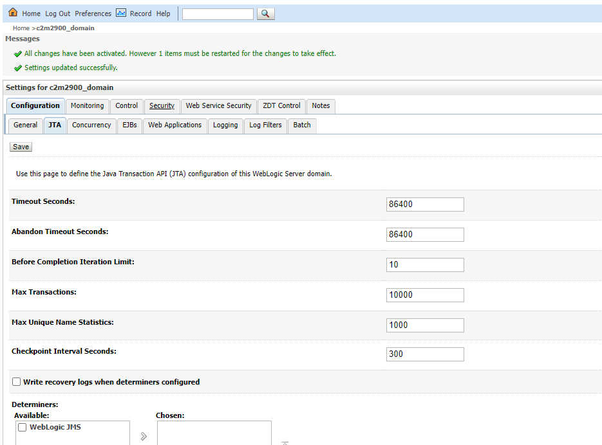Open Help link
Screen dimensions: 602x445
163,14
